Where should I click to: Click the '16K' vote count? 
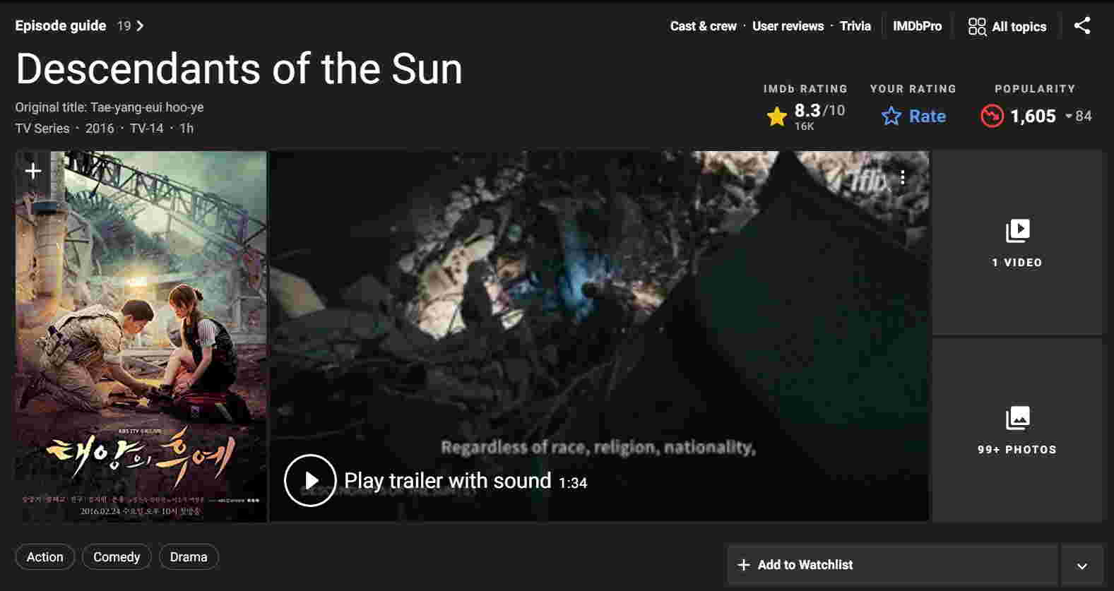pos(804,126)
